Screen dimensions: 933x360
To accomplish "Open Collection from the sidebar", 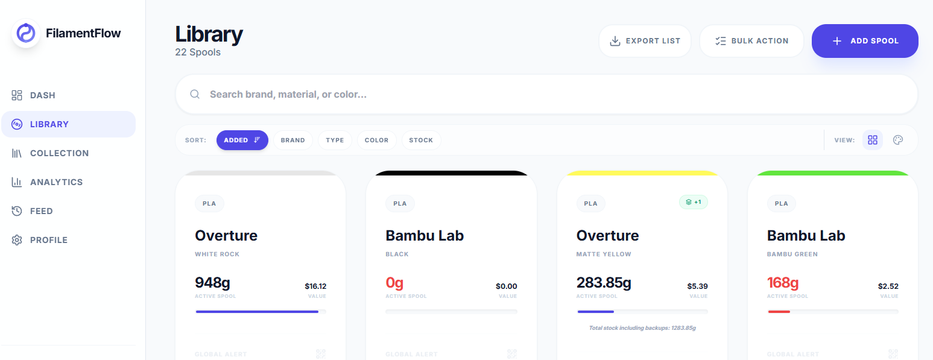I will click(x=59, y=153).
